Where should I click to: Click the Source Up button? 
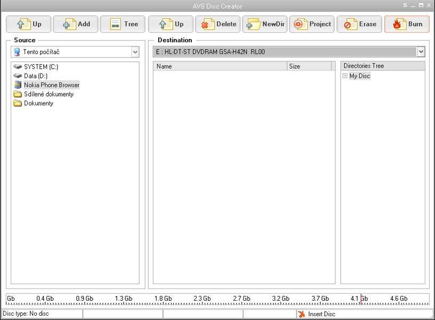[x=29, y=24]
